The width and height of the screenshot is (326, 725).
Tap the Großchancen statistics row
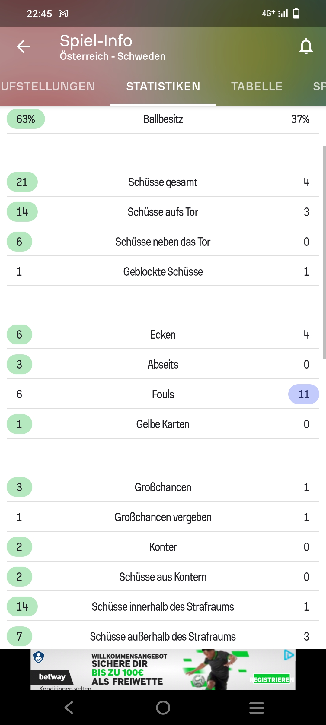(x=163, y=487)
